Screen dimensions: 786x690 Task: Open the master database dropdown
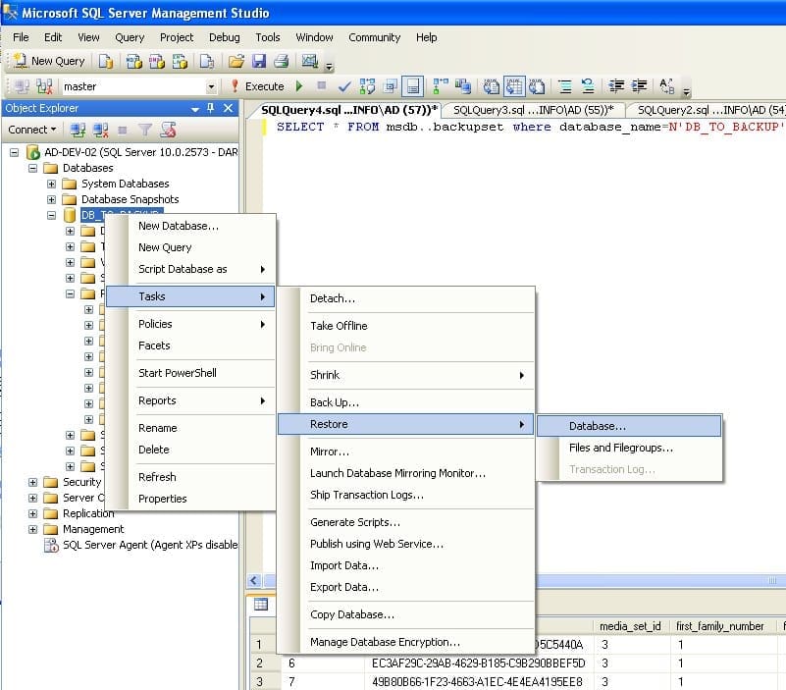[x=211, y=86]
